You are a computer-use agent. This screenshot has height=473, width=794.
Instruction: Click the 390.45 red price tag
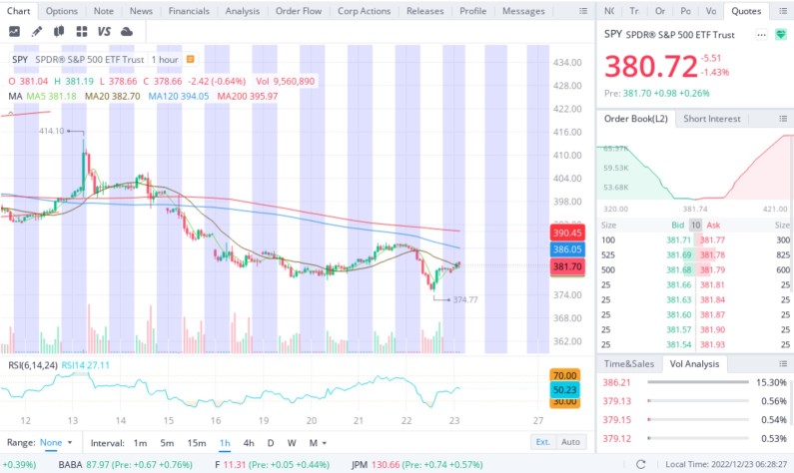tap(567, 233)
